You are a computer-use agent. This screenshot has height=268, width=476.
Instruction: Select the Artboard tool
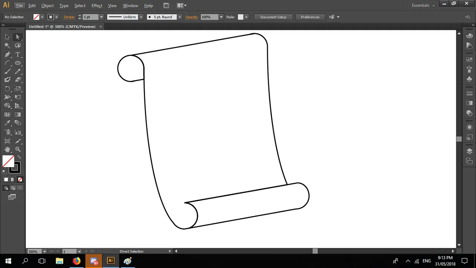point(7,141)
